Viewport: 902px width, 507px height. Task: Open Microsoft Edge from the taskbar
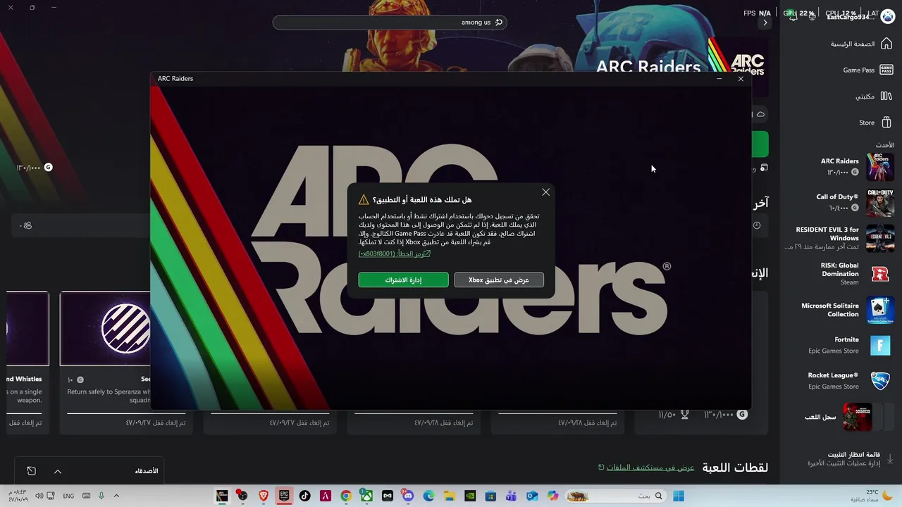pyautogui.click(x=428, y=496)
